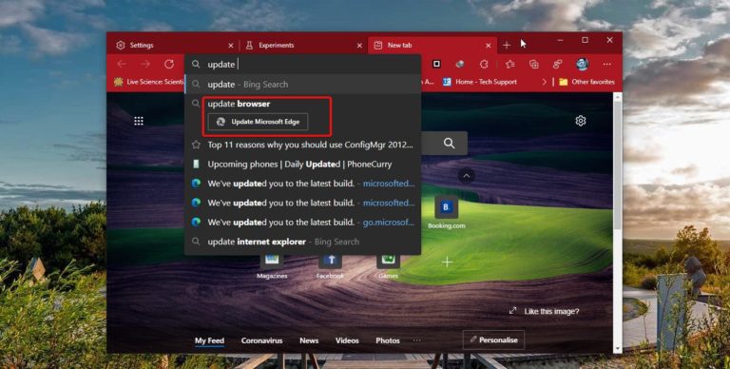Open Home - Tech Support favorite
This screenshot has height=369, width=730.
(x=480, y=82)
